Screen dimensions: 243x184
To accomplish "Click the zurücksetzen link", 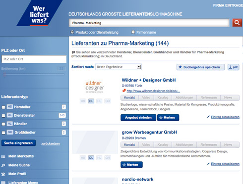I will point(51,143).
